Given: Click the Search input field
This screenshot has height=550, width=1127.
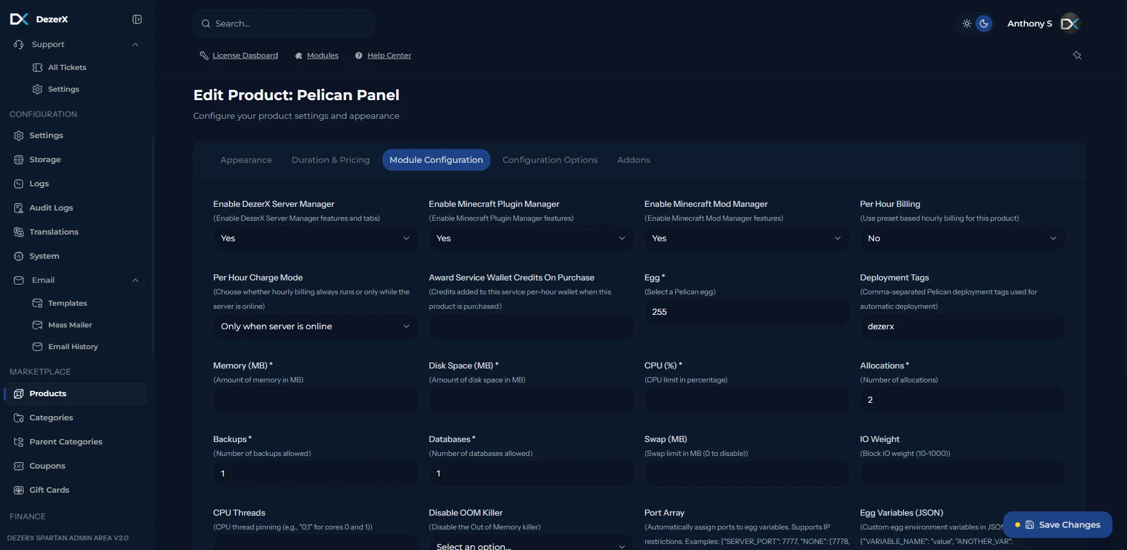Looking at the screenshot, I should coord(284,24).
